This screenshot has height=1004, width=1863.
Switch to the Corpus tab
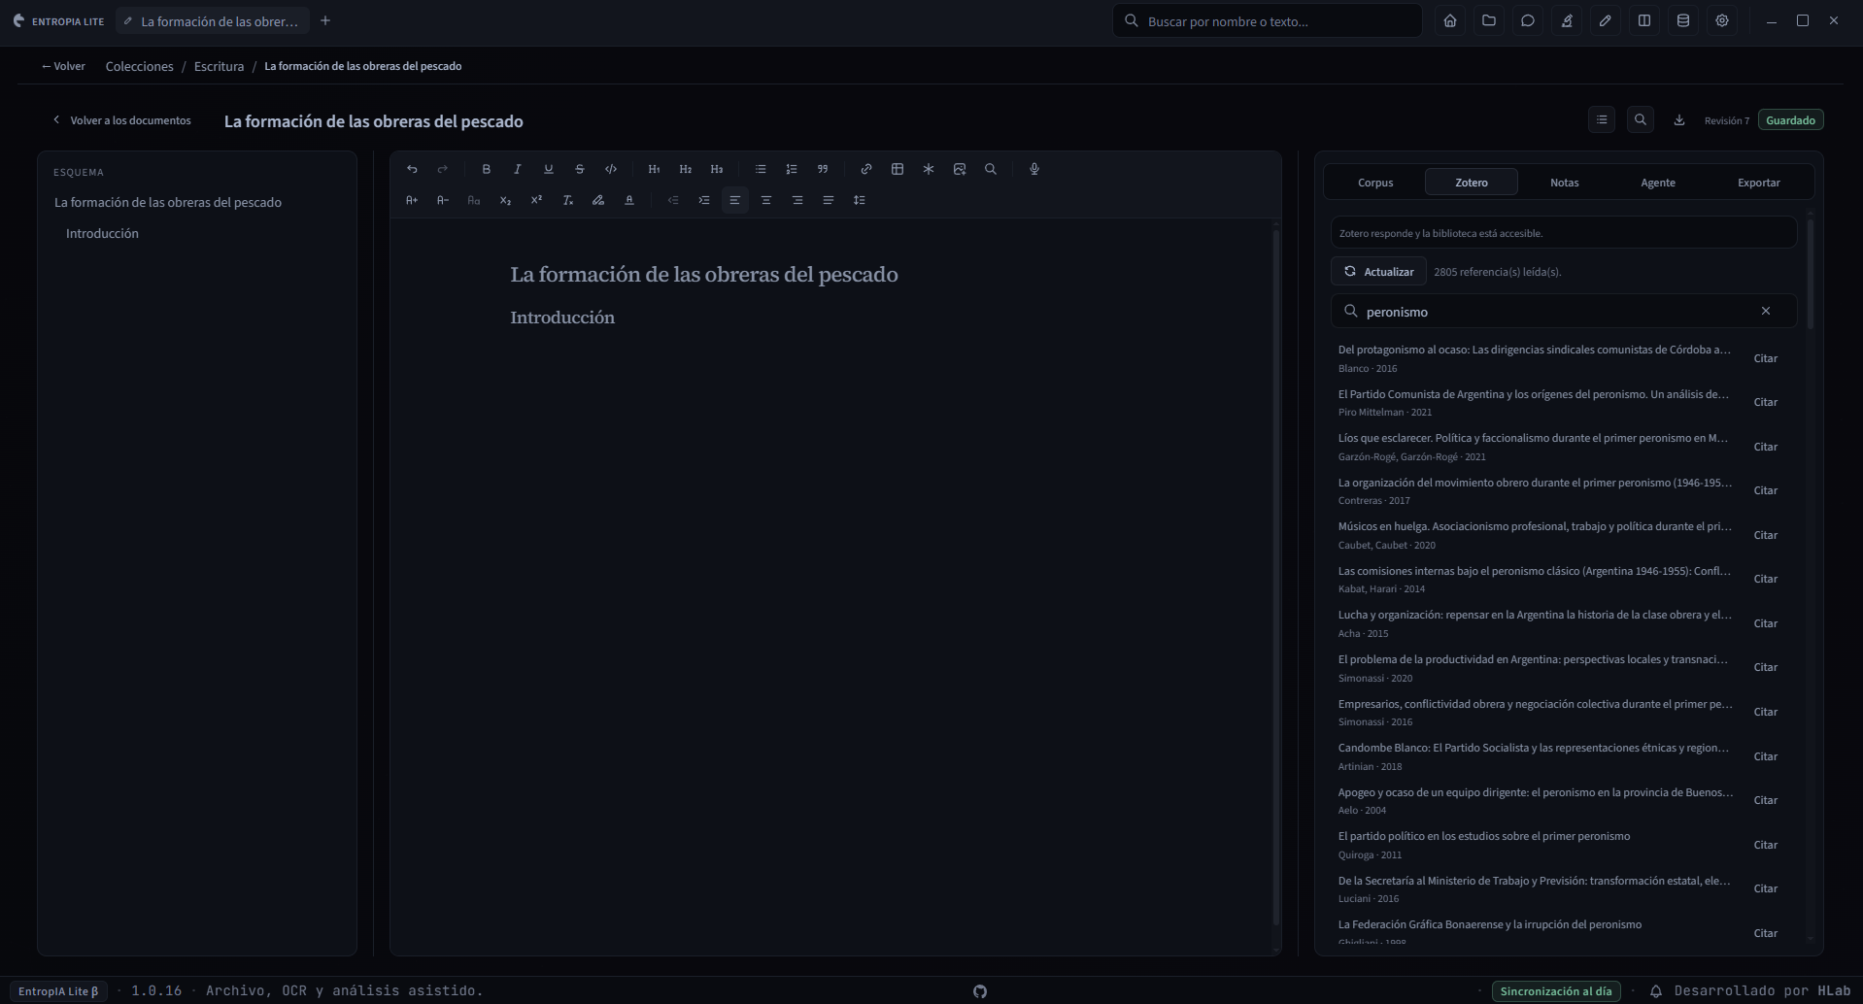pos(1375,183)
